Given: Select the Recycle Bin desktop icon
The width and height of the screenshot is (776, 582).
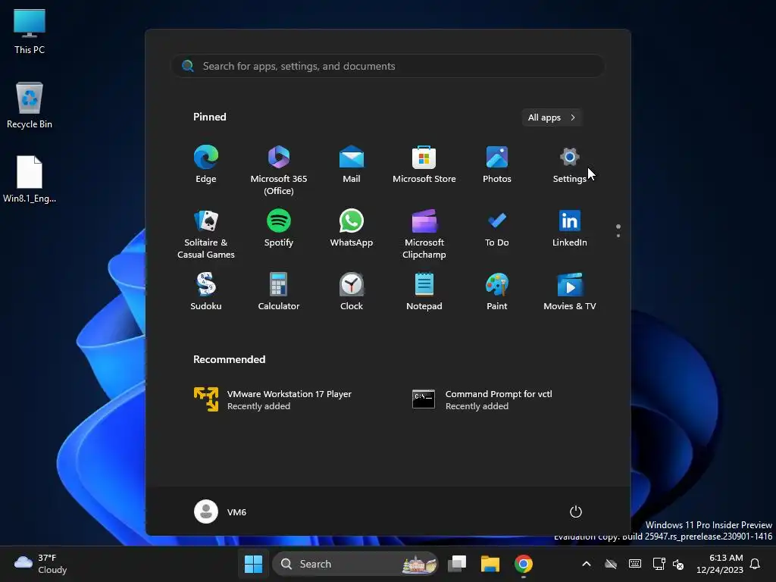Looking at the screenshot, I should 30,105.
